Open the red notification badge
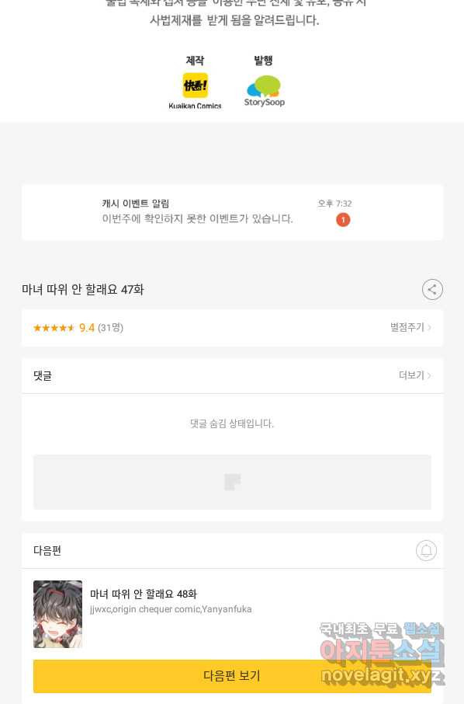The image size is (464, 704). coord(343,220)
